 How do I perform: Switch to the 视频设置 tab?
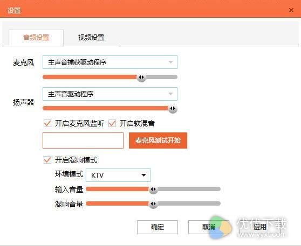pyautogui.click(x=91, y=38)
